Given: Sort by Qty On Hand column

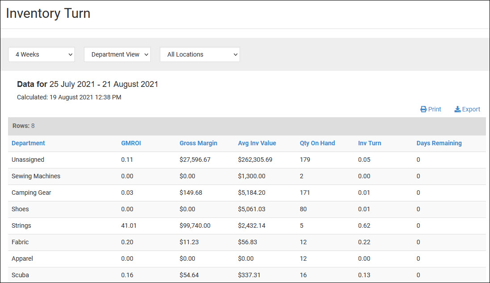Looking at the screenshot, I should [317, 143].
